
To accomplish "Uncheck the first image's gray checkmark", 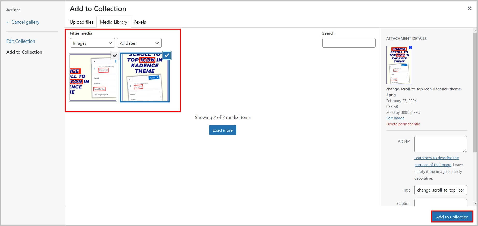I will pyautogui.click(x=115, y=55).
